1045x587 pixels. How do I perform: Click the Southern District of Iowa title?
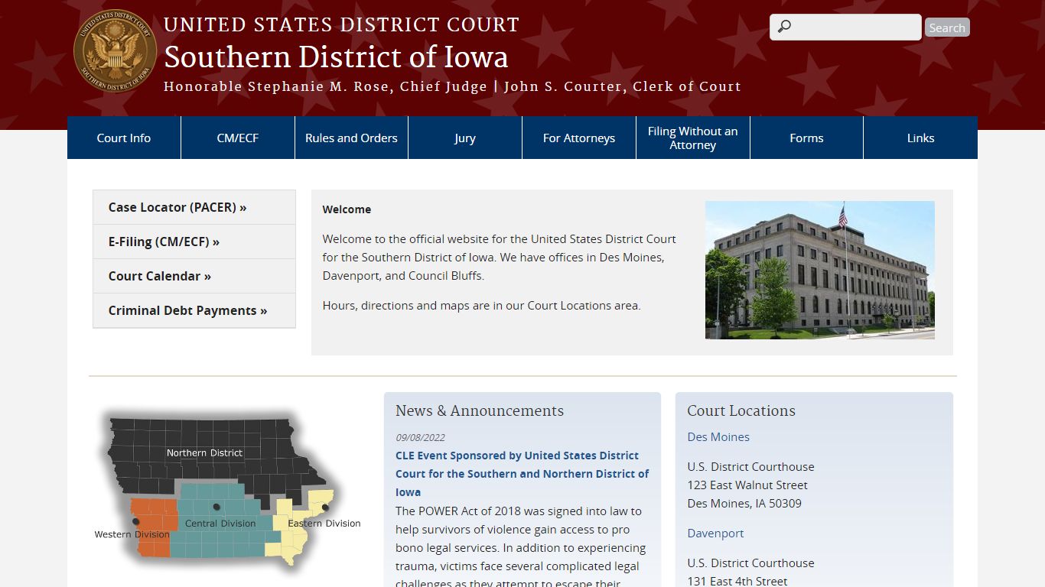[336, 57]
